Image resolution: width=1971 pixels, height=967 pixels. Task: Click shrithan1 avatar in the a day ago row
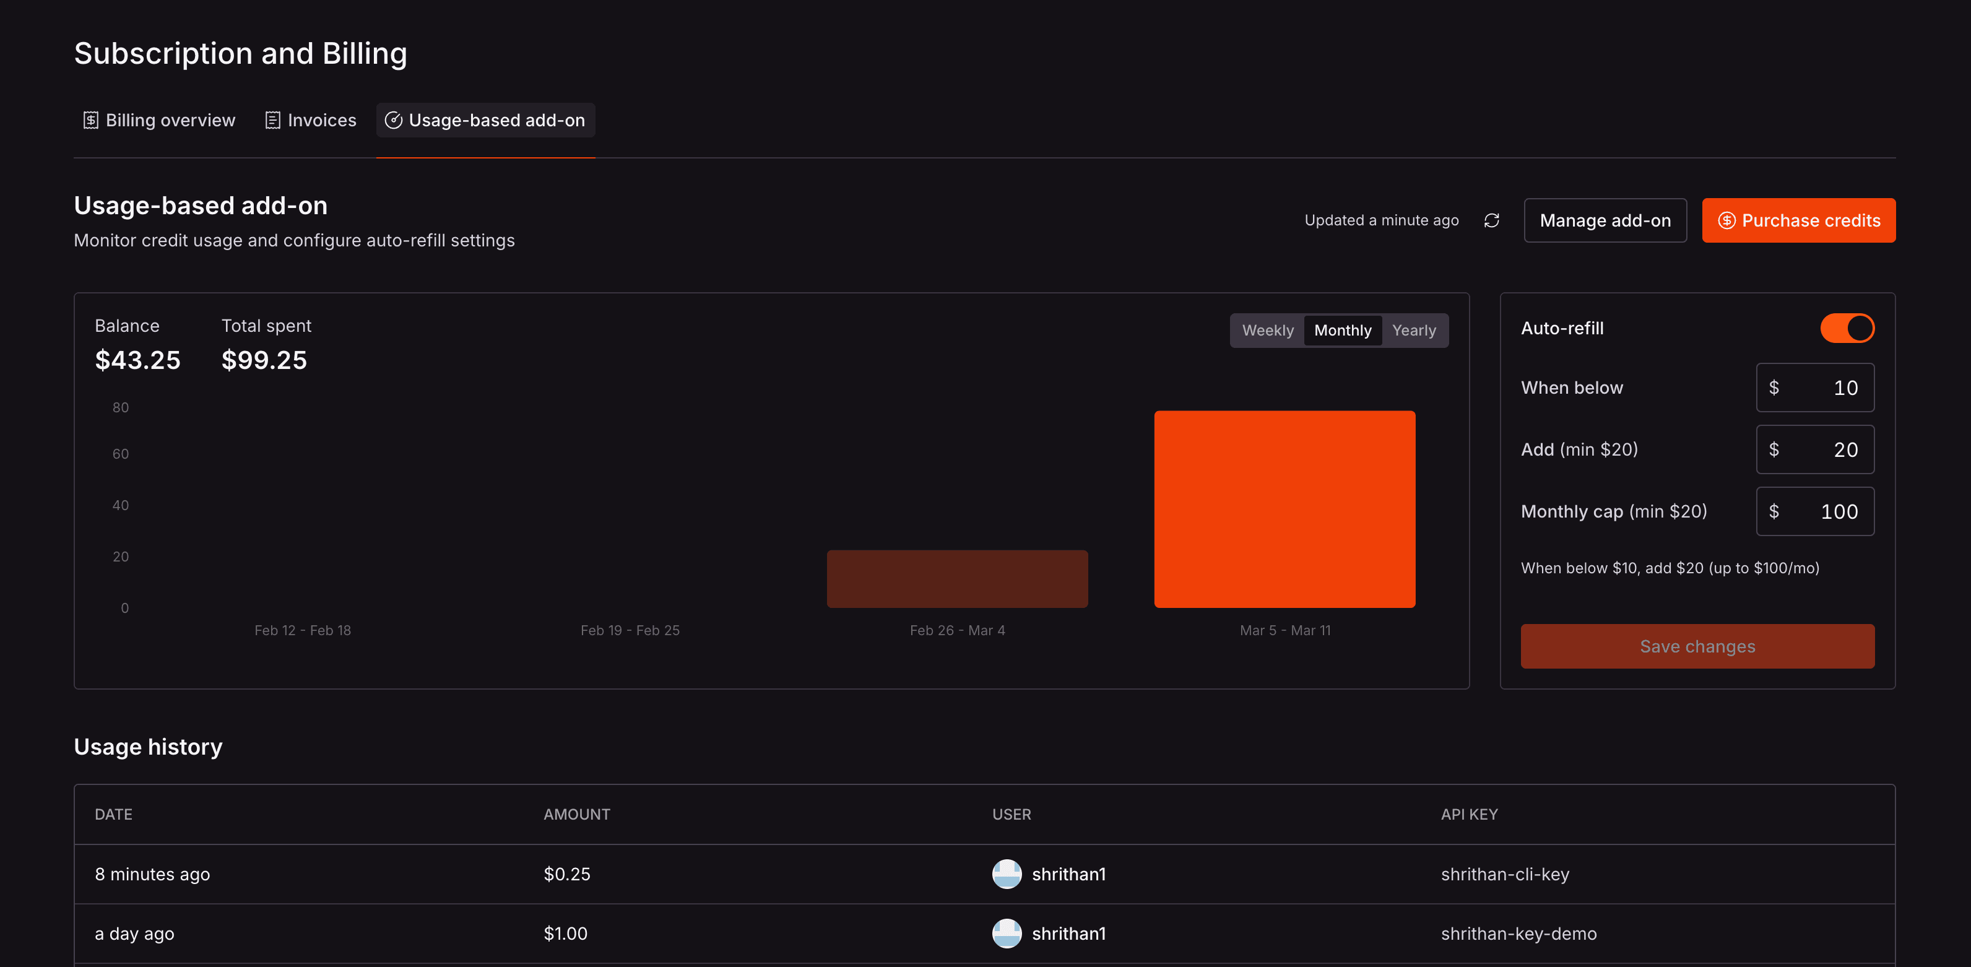pos(1006,934)
